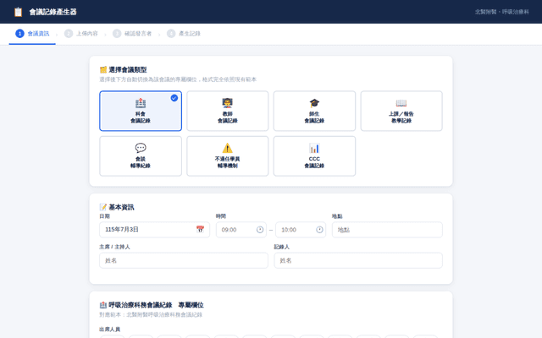Screen dimensions: 542x338
Task: Click the step number 1 circle
Action: (x=19, y=34)
